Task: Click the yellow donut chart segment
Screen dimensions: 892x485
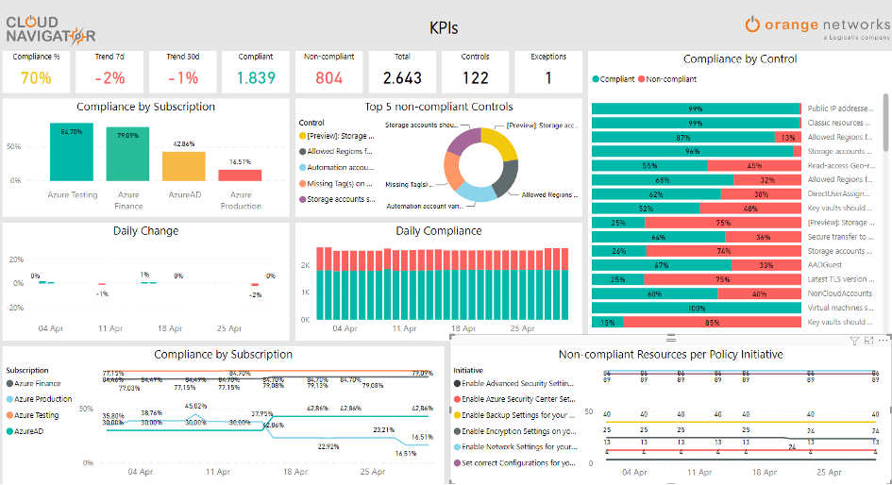Action: coord(501,142)
